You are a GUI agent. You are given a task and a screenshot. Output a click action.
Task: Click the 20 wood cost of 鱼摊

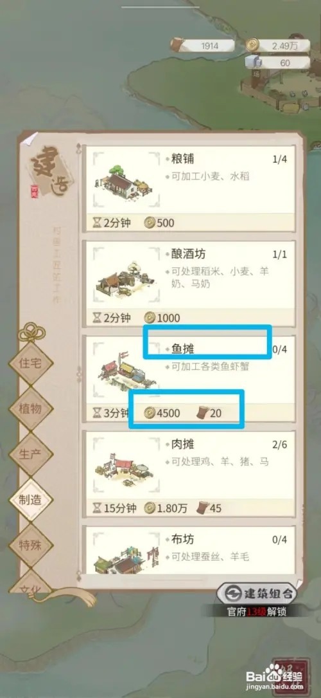(x=209, y=413)
